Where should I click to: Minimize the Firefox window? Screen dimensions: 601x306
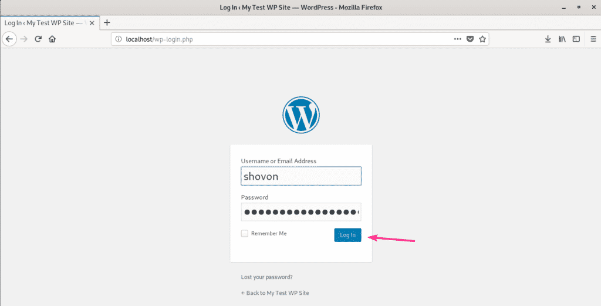pyautogui.click(x=564, y=7)
